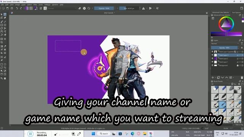Image resolution: width=244 pixels, height=137 pixels.
Task: Select the Pan hand tool
Action: tap(5, 78)
